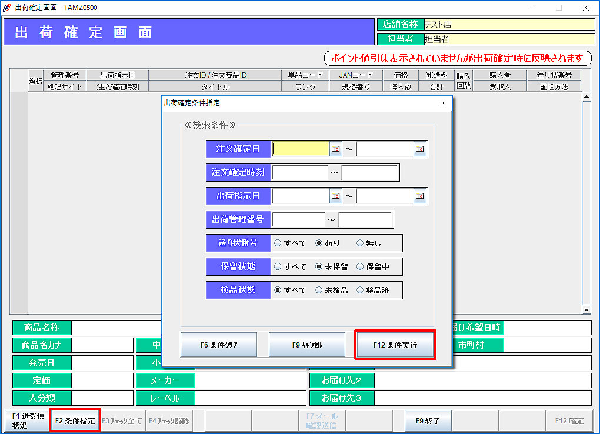Select 無し for 送り状番号
Viewport: 600px width, 434px height.
click(360, 243)
